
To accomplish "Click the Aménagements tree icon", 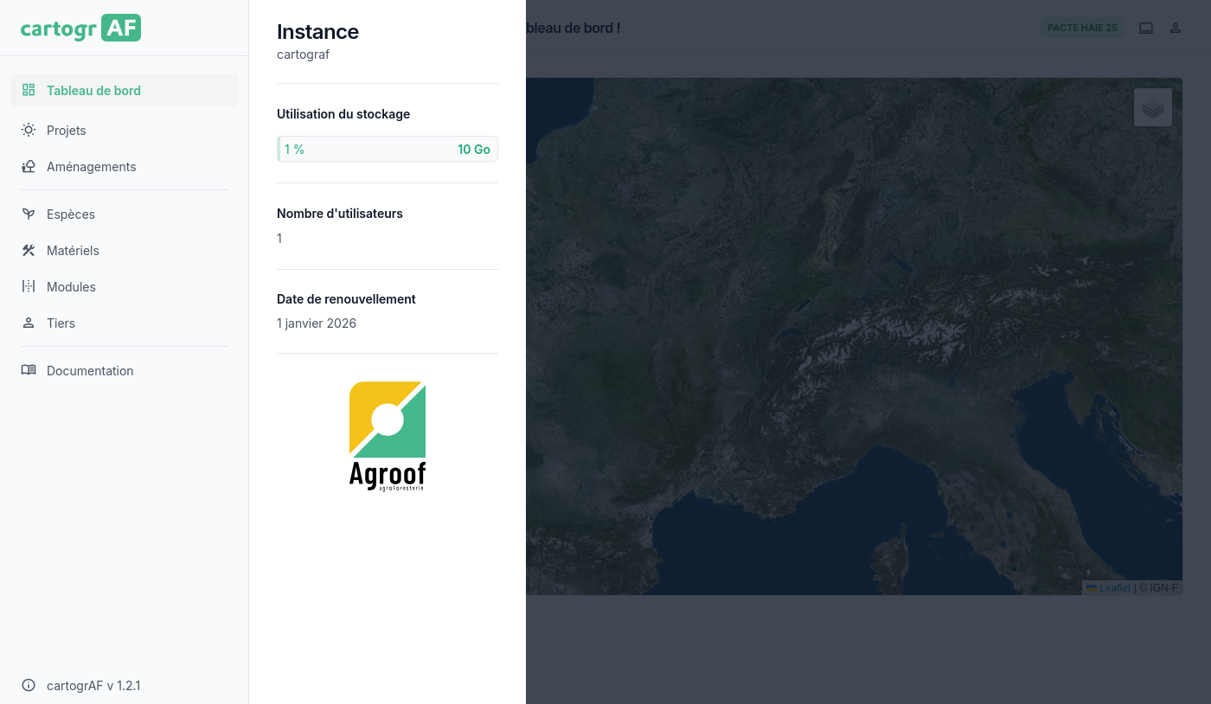I will pyautogui.click(x=29, y=166).
